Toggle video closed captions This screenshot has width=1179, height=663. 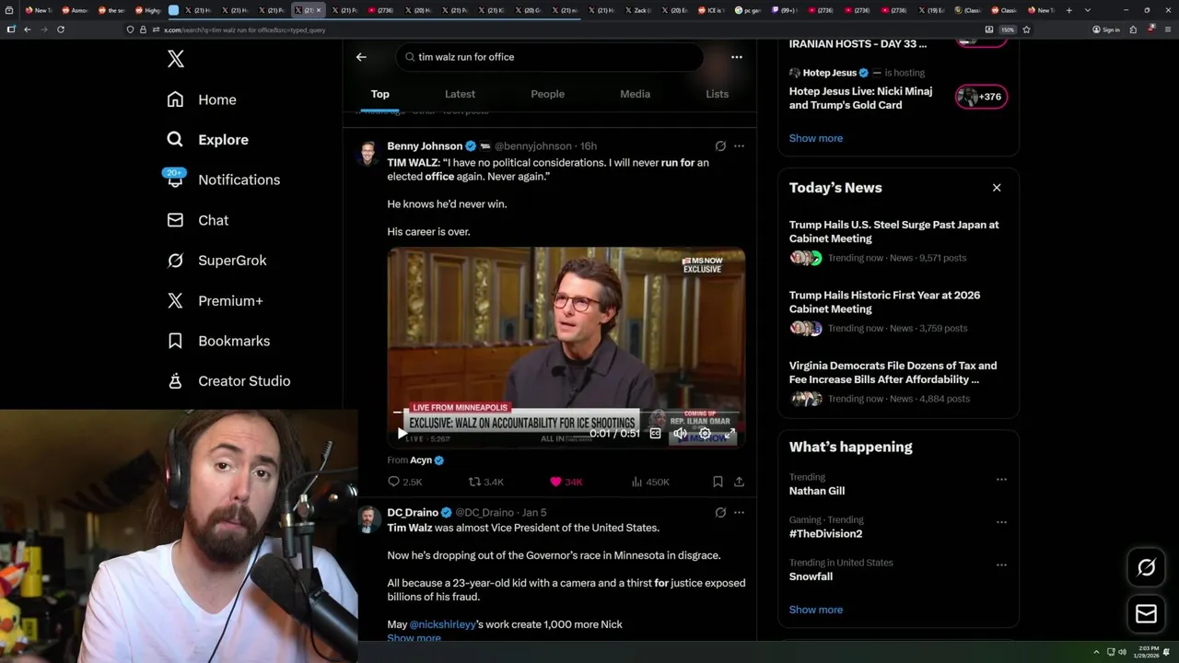(655, 433)
